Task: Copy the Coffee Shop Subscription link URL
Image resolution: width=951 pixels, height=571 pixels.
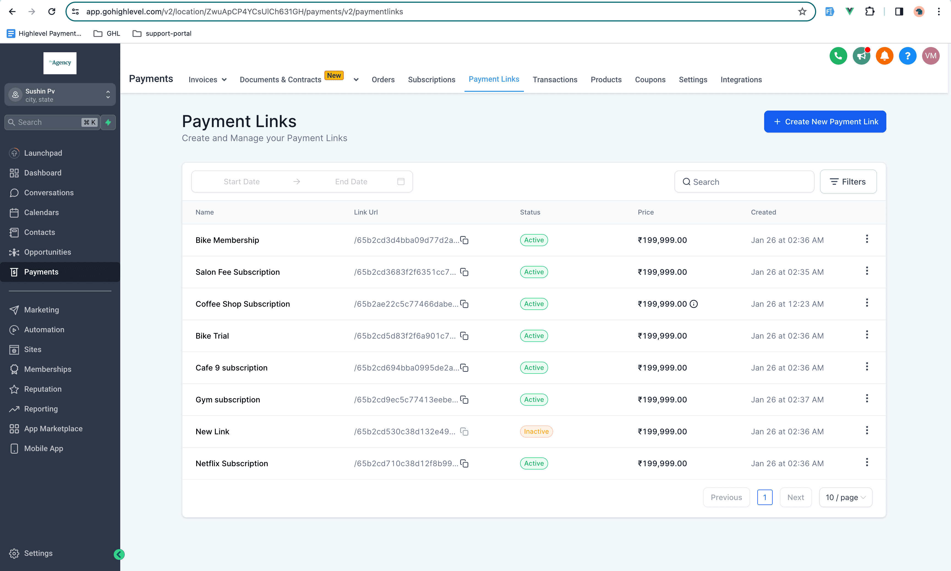Action: point(464,304)
